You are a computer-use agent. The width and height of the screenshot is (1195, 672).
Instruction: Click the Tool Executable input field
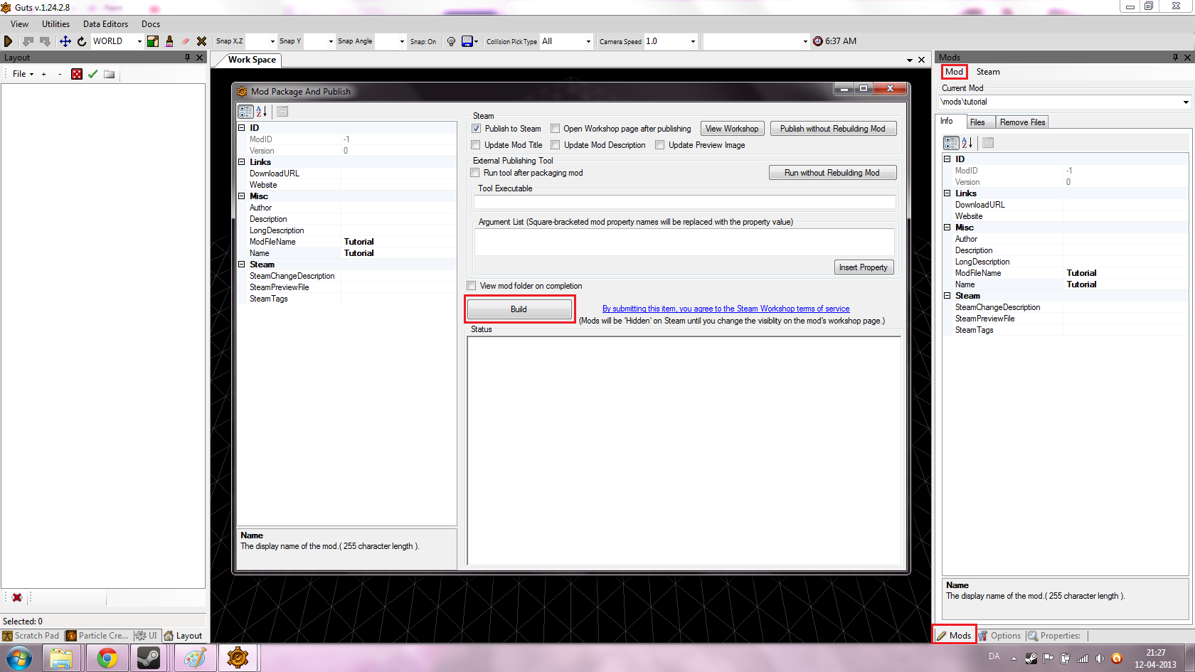(685, 202)
